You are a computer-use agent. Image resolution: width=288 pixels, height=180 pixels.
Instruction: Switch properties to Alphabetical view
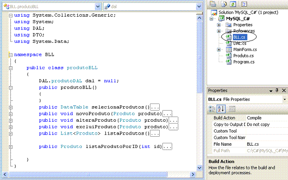(x=221, y=109)
